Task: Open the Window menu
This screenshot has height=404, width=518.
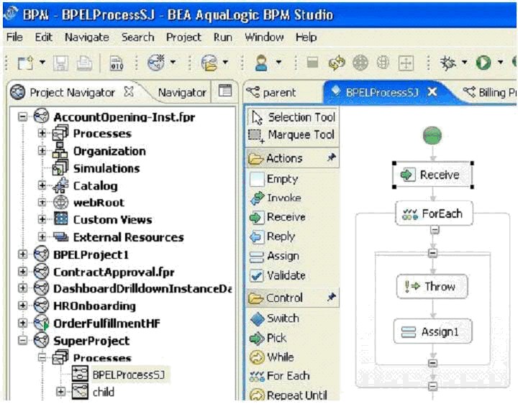Action: pyautogui.click(x=264, y=37)
